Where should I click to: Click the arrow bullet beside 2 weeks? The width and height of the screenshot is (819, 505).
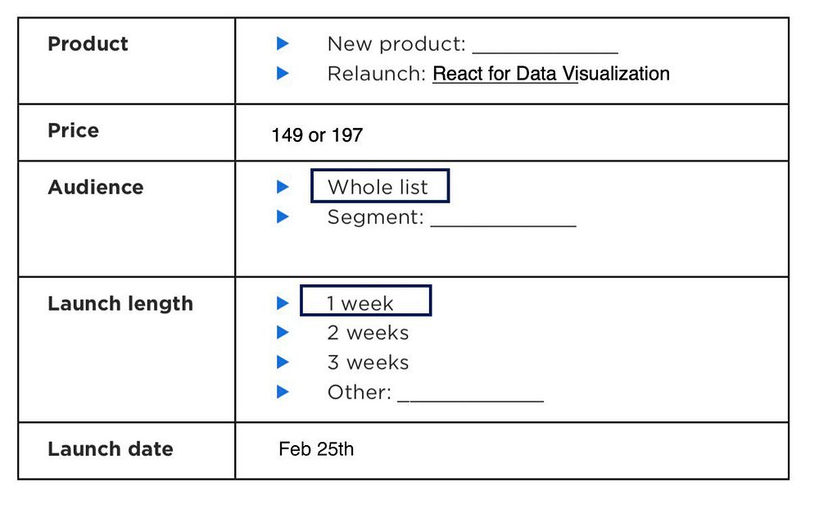click(283, 332)
